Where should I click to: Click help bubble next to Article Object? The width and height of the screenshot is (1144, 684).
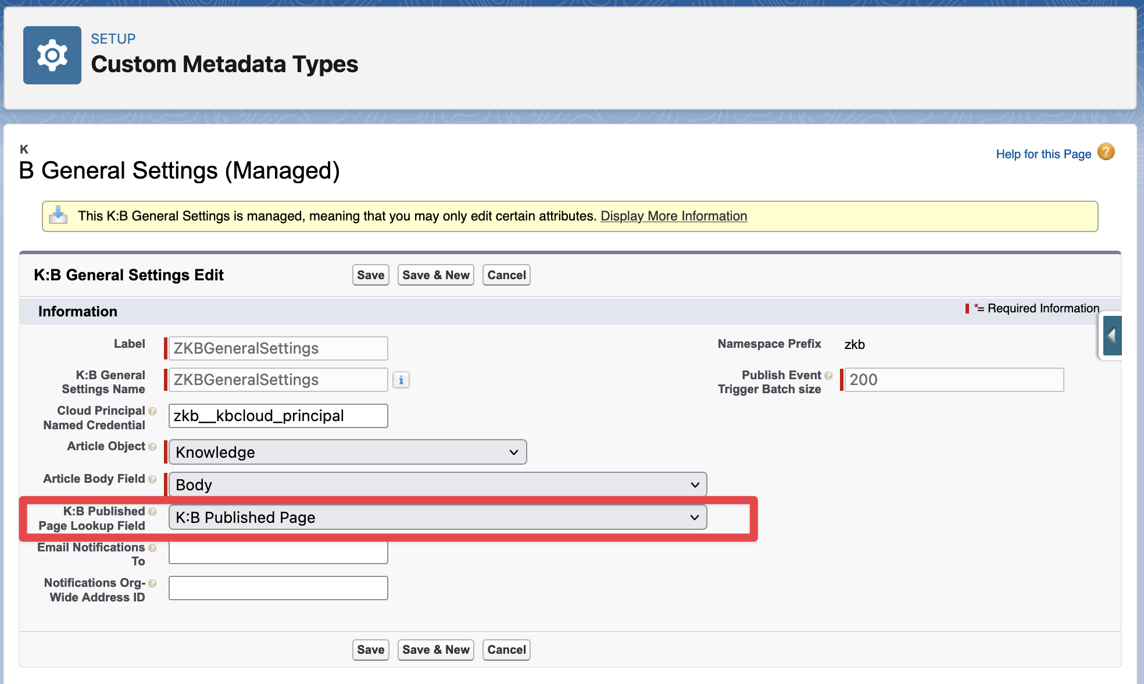tap(152, 447)
